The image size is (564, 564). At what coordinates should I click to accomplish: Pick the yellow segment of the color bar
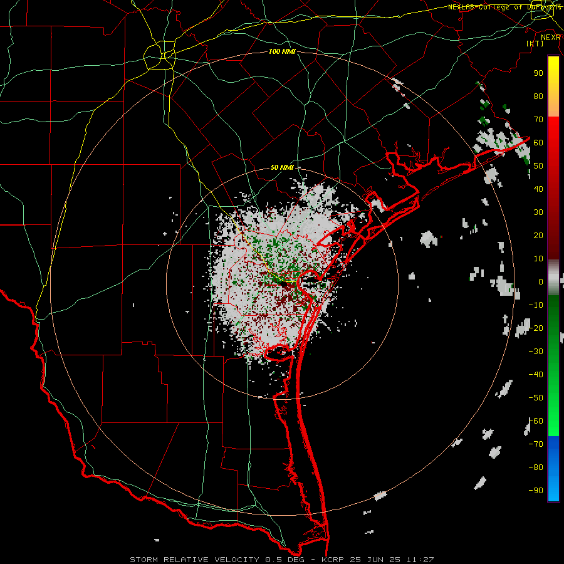(553, 86)
